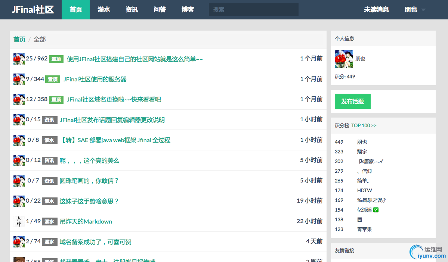Click the 4 天前 timestamp
The height and width of the screenshot is (262, 448).
click(x=314, y=241)
